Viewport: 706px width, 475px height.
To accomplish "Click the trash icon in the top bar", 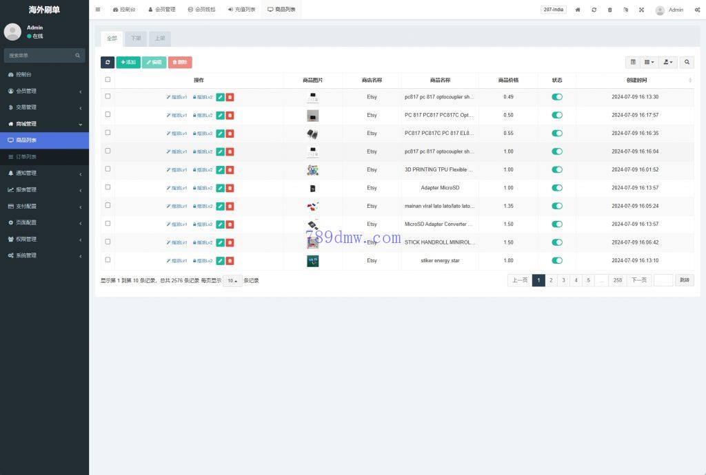I will click(609, 10).
